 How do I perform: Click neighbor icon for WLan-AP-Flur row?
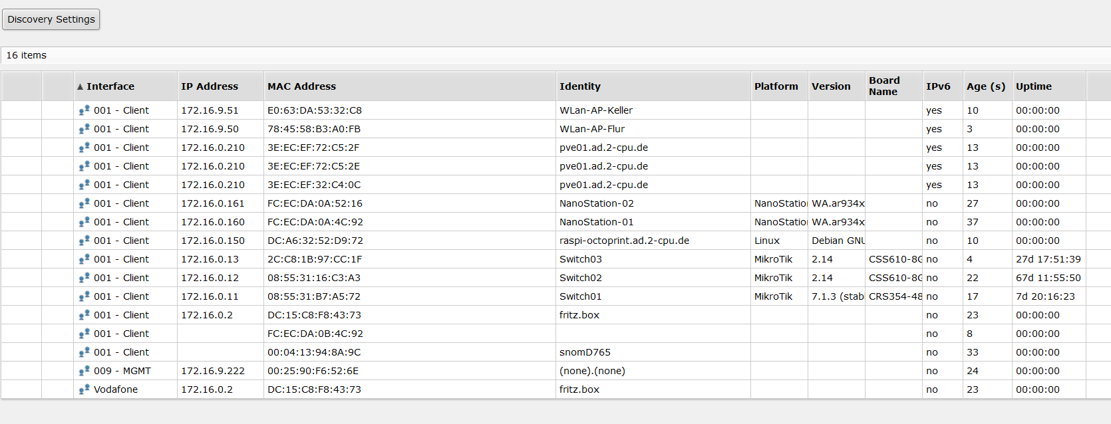pyautogui.click(x=84, y=129)
